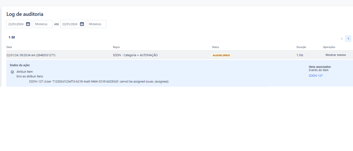353x151 pixels.
Task: Click the log entry date 22/01/24, 09:20:34 am
Action: tap(31, 55)
